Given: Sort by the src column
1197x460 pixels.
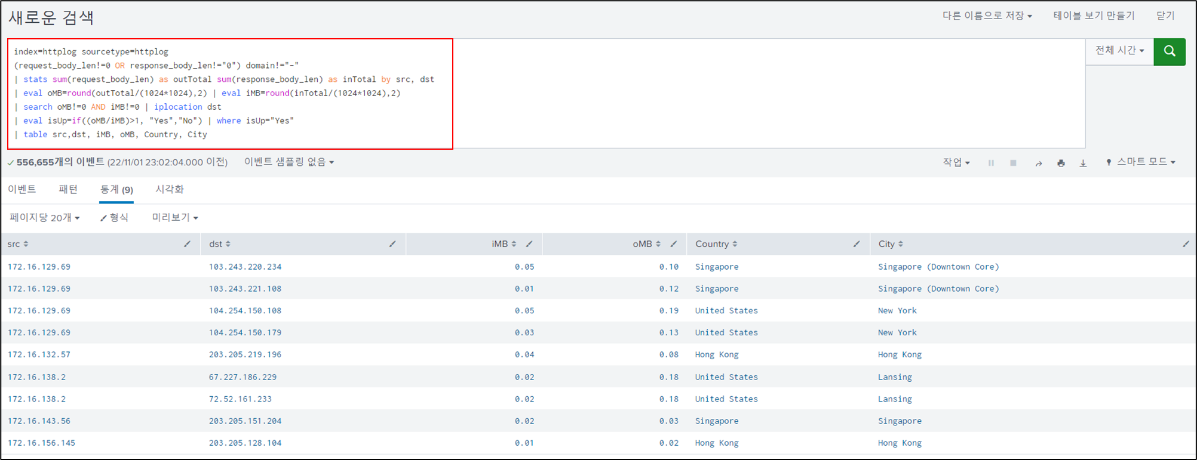Looking at the screenshot, I should [18, 244].
